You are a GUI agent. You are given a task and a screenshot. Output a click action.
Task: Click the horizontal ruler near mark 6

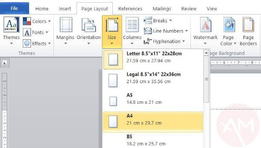point(224,62)
